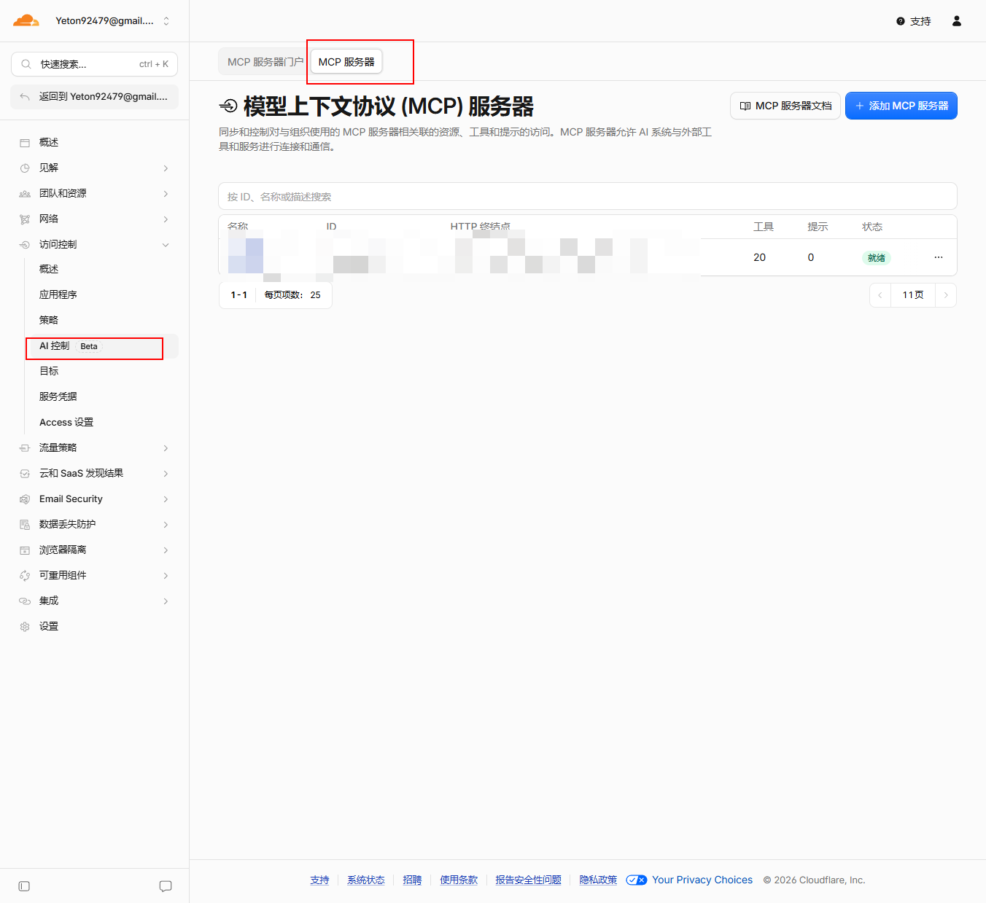This screenshot has height=903, width=986.
Task: Click the Cloudflare logo icon
Action: [26, 20]
